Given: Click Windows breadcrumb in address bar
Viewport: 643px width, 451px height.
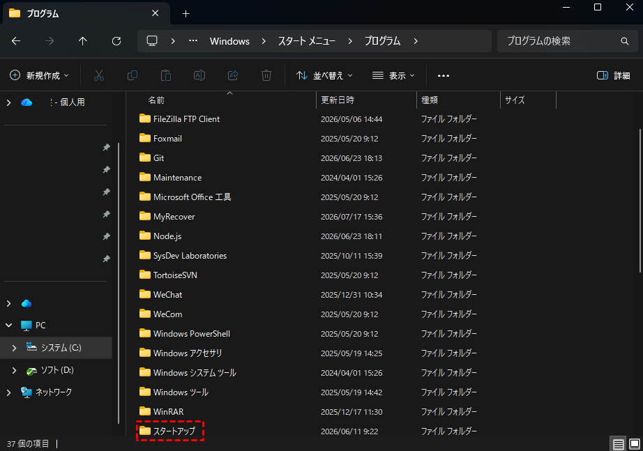Looking at the screenshot, I should [x=229, y=41].
